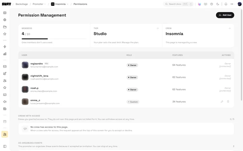Click the Add User button
243x151 pixels.
tap(225, 15)
